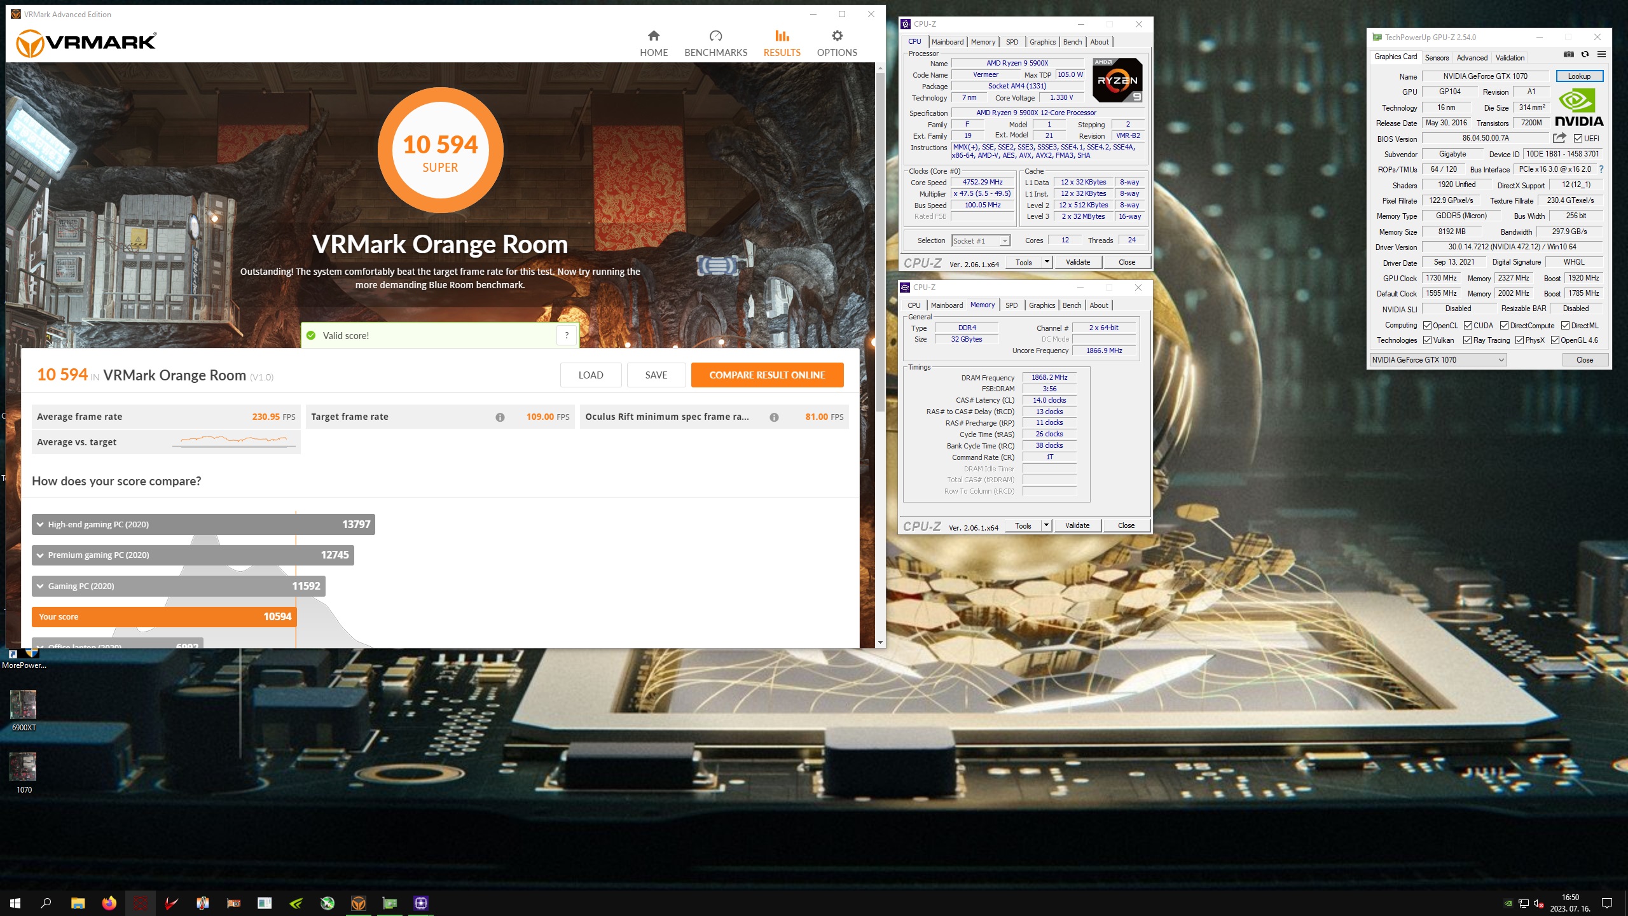Expand Premium gaming PC (2020) row
Viewport: 1628px width, 916px height.
(x=193, y=555)
